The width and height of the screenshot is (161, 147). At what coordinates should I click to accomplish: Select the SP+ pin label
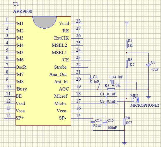click(20, 118)
